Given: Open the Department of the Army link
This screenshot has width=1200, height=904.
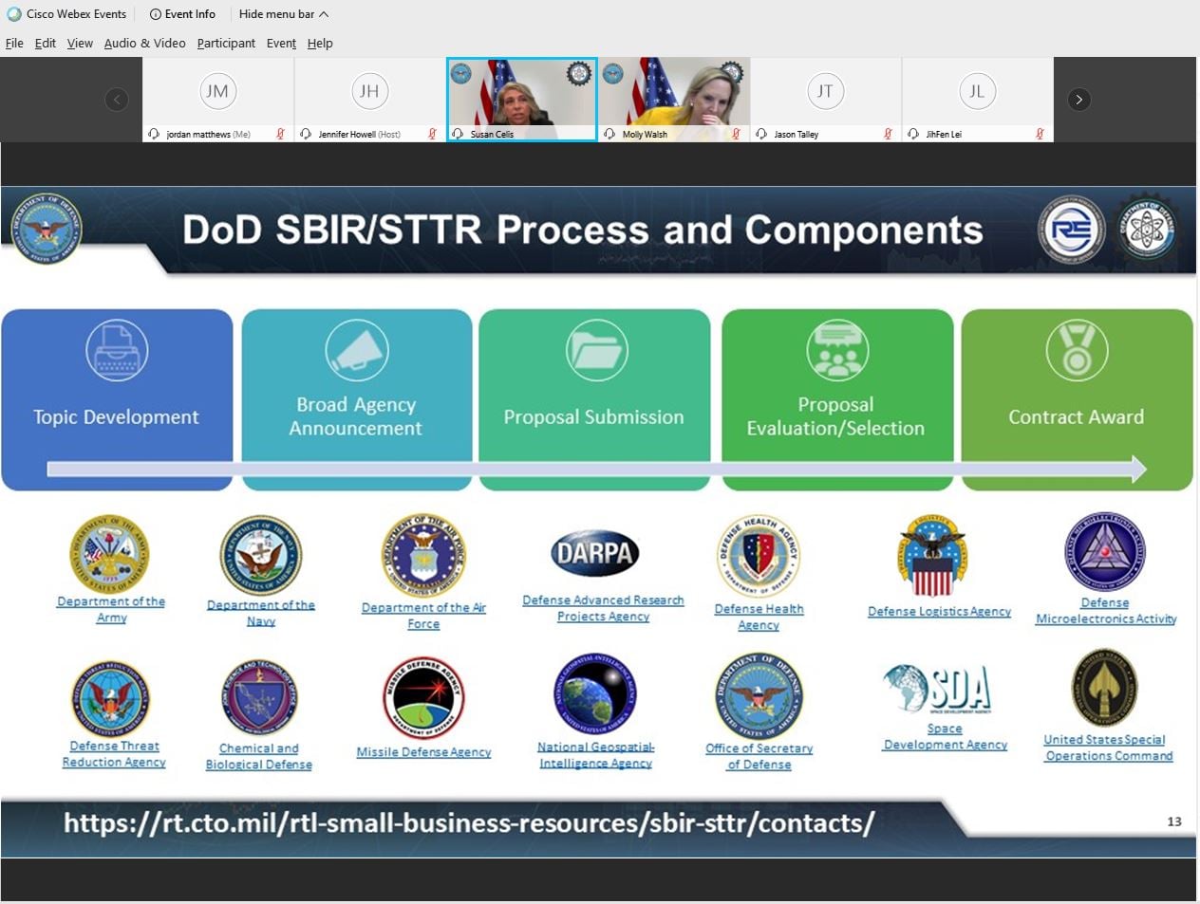Looking at the screenshot, I should point(111,609).
